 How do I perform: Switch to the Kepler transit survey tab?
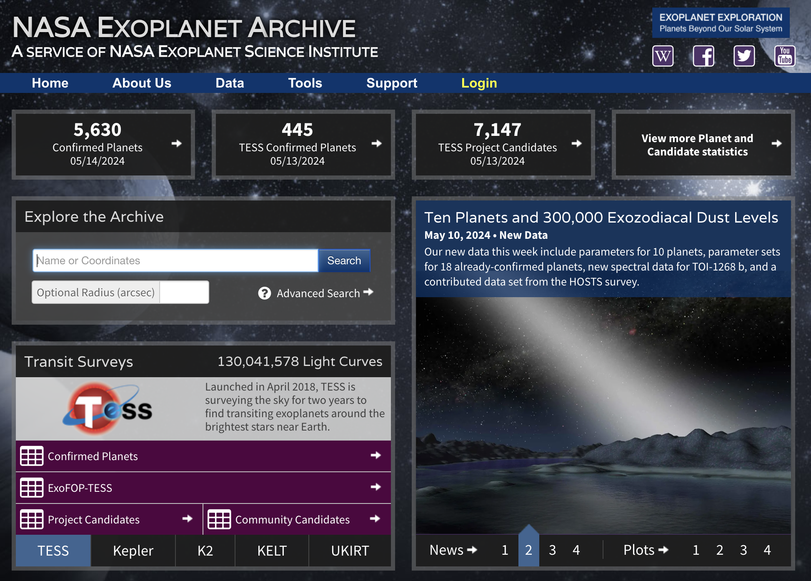133,551
